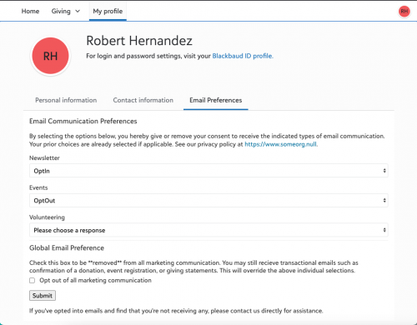The width and height of the screenshot is (417, 325).
Task: Expand the Giving chevron arrow
Action: (78, 12)
